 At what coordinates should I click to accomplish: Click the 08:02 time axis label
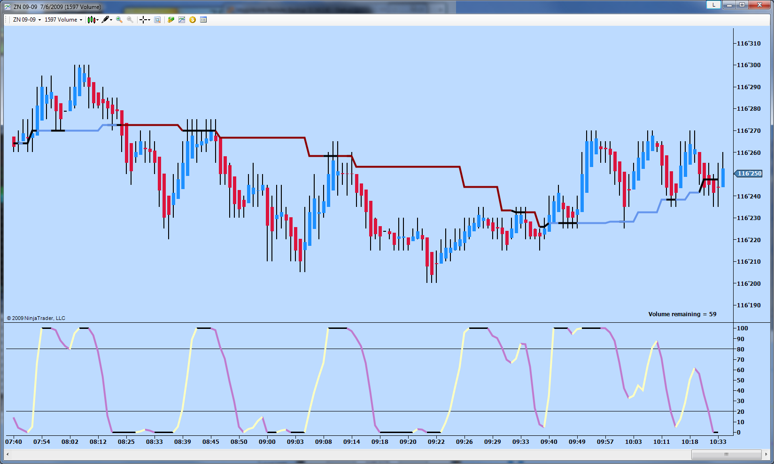[70, 441]
